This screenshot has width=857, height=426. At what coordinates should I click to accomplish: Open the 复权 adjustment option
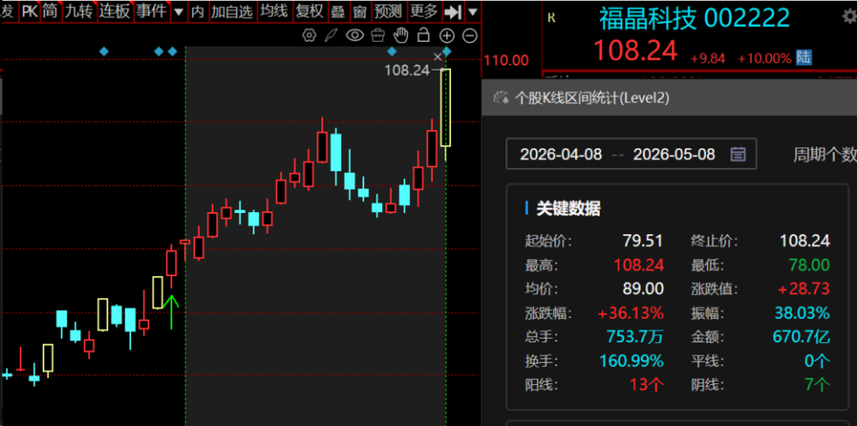pos(310,11)
